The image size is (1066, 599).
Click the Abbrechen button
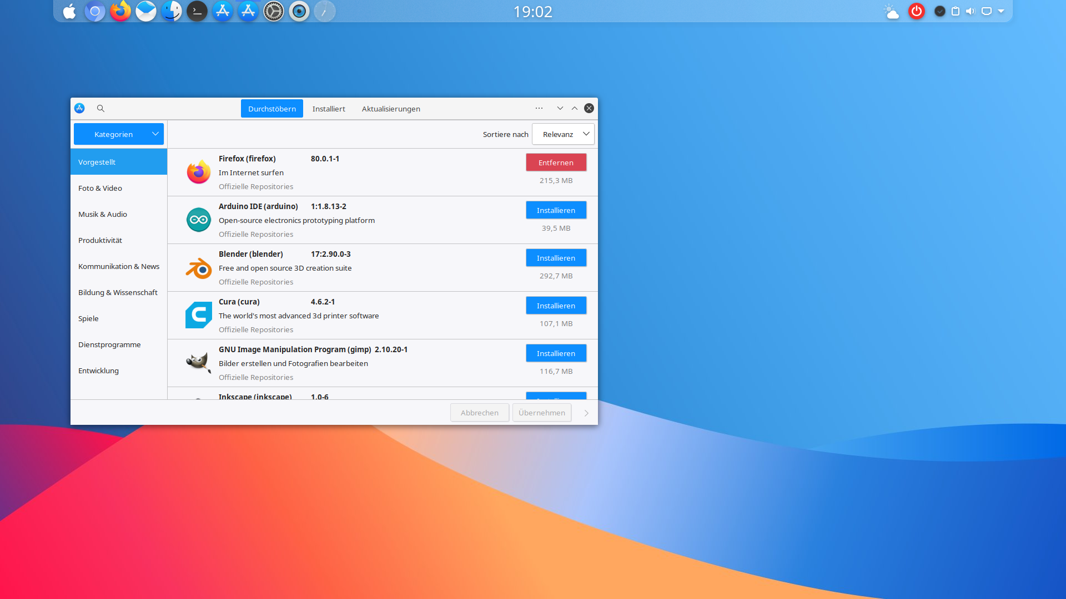[x=480, y=413]
